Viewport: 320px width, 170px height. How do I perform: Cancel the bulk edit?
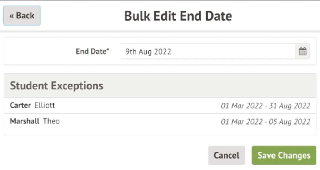tap(226, 155)
